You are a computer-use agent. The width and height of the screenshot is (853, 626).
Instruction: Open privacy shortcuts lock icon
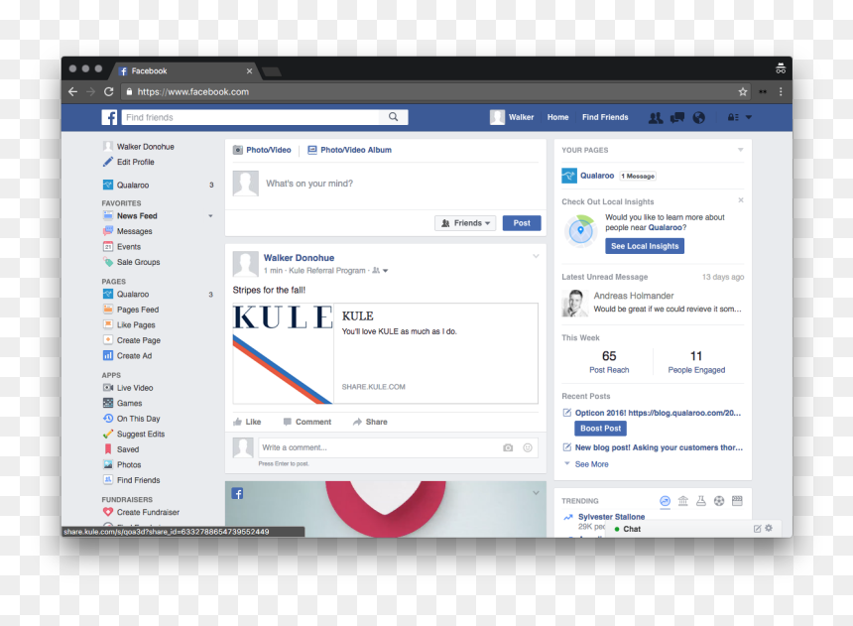click(x=733, y=118)
